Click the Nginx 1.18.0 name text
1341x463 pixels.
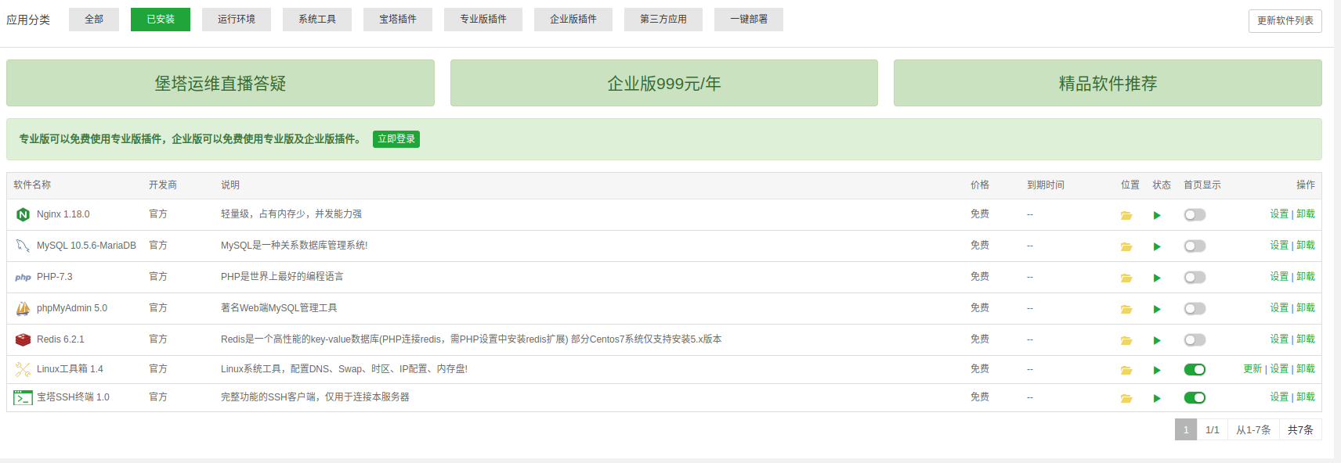63,214
